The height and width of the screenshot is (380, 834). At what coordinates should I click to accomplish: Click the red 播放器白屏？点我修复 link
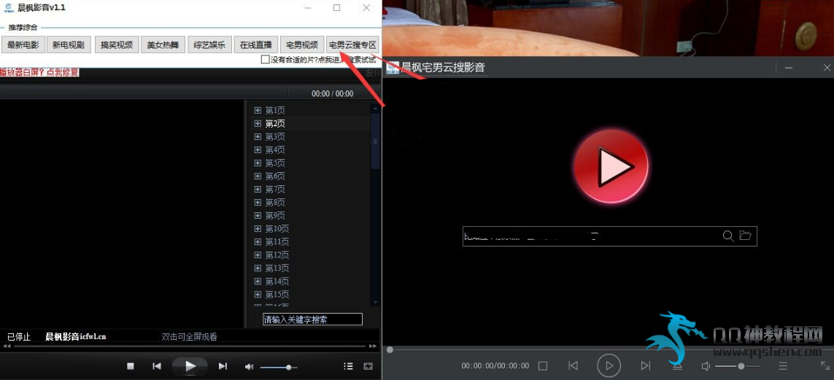(39, 72)
